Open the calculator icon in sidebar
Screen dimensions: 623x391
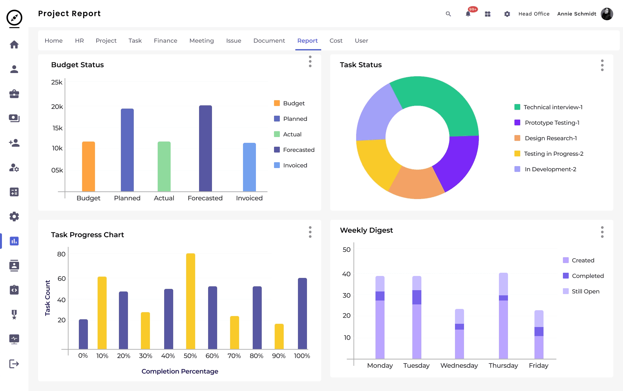(x=14, y=192)
